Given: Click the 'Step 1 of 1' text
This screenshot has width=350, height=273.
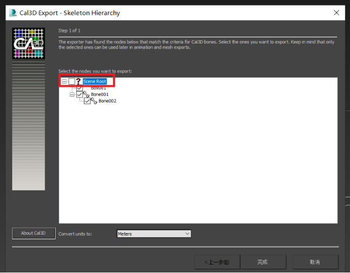Looking at the screenshot, I should (x=69, y=30).
